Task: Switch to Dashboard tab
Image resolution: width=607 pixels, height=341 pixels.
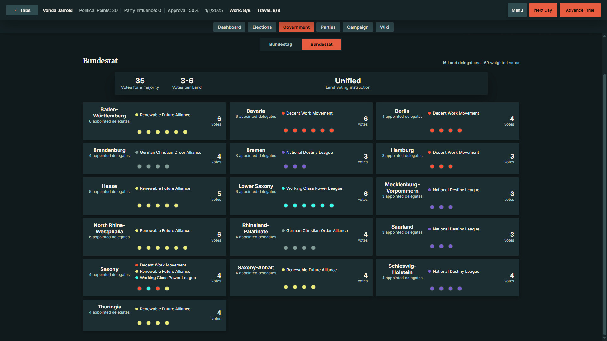Action: click(x=229, y=27)
